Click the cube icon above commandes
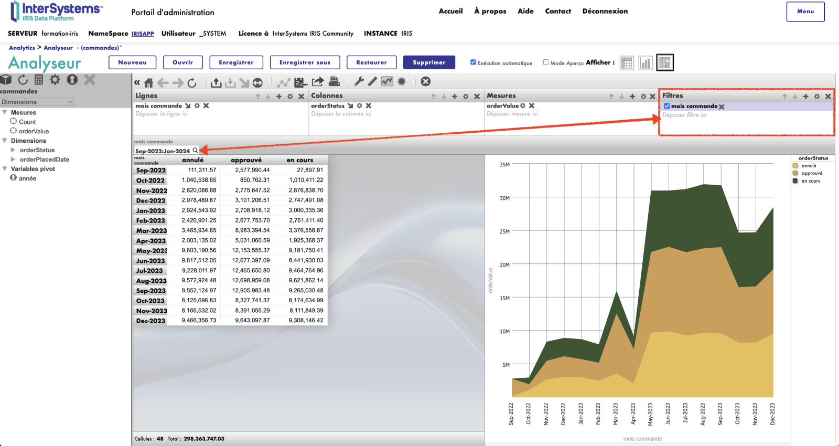The height and width of the screenshot is (446, 839). tap(6, 80)
